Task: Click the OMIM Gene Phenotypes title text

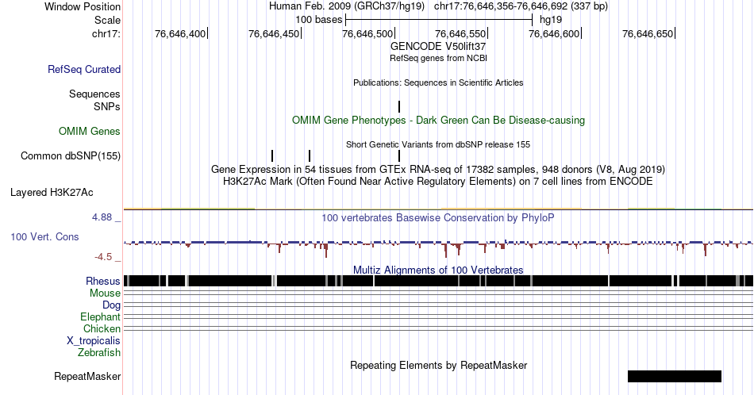Action: pos(438,120)
